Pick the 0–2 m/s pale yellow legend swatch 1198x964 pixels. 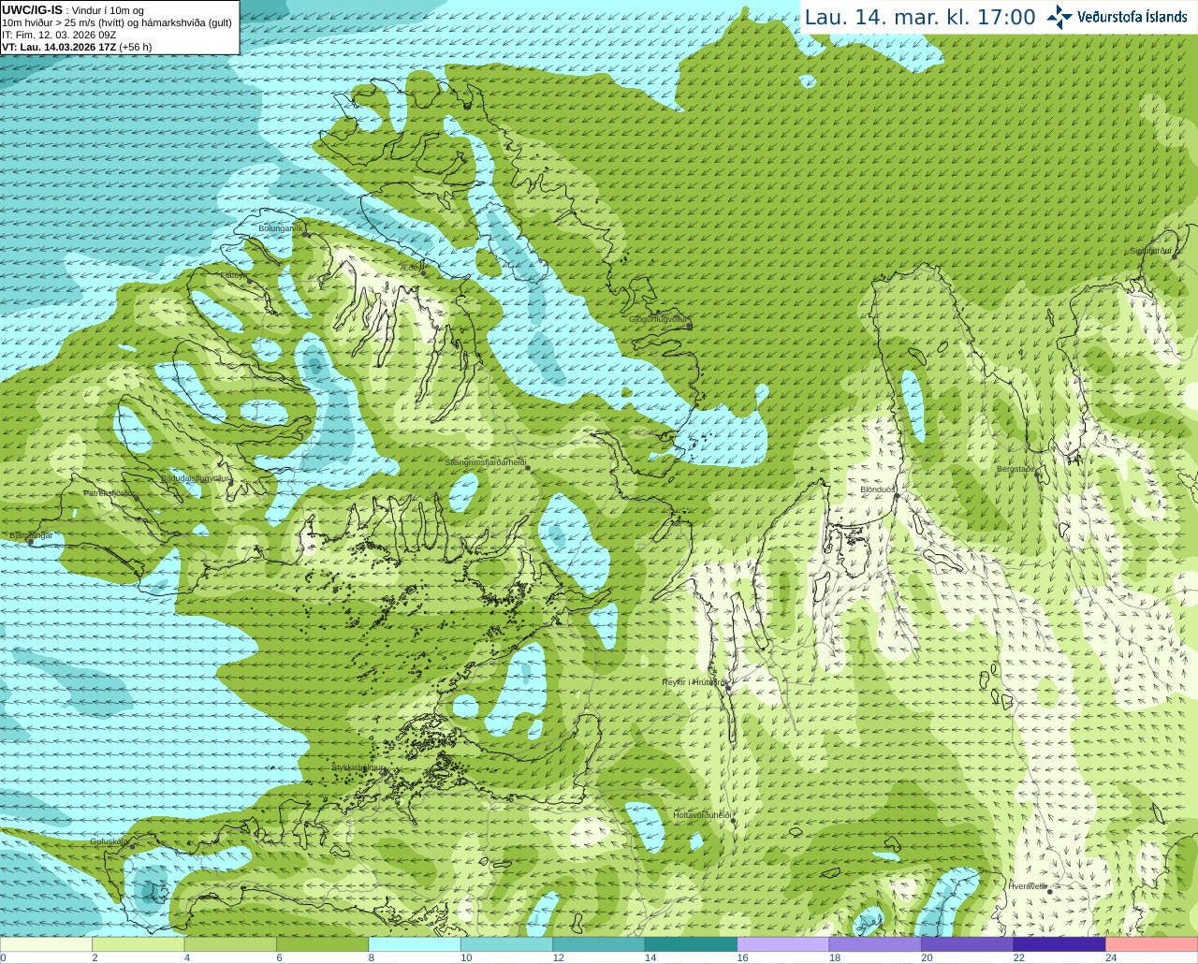pos(47,943)
